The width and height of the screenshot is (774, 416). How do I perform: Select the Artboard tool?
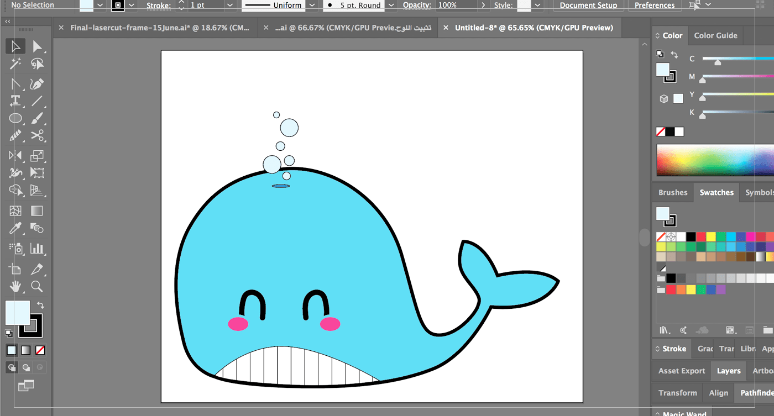click(15, 269)
